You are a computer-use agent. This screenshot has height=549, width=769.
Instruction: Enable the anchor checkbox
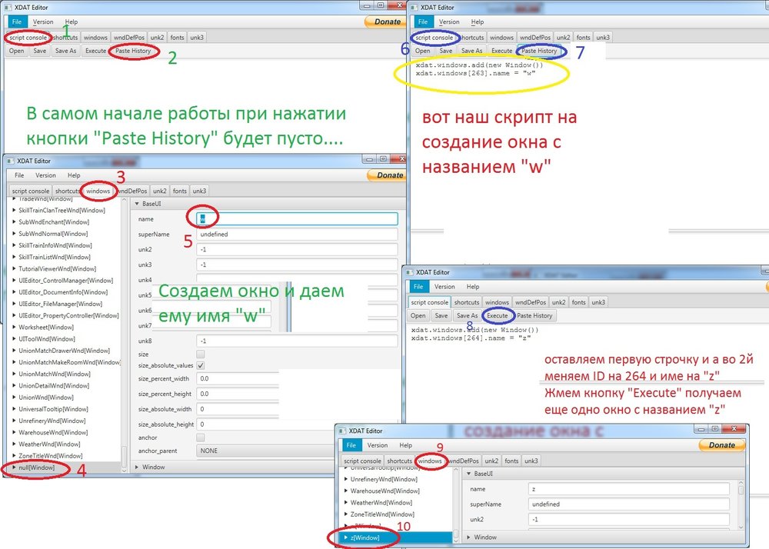201,438
